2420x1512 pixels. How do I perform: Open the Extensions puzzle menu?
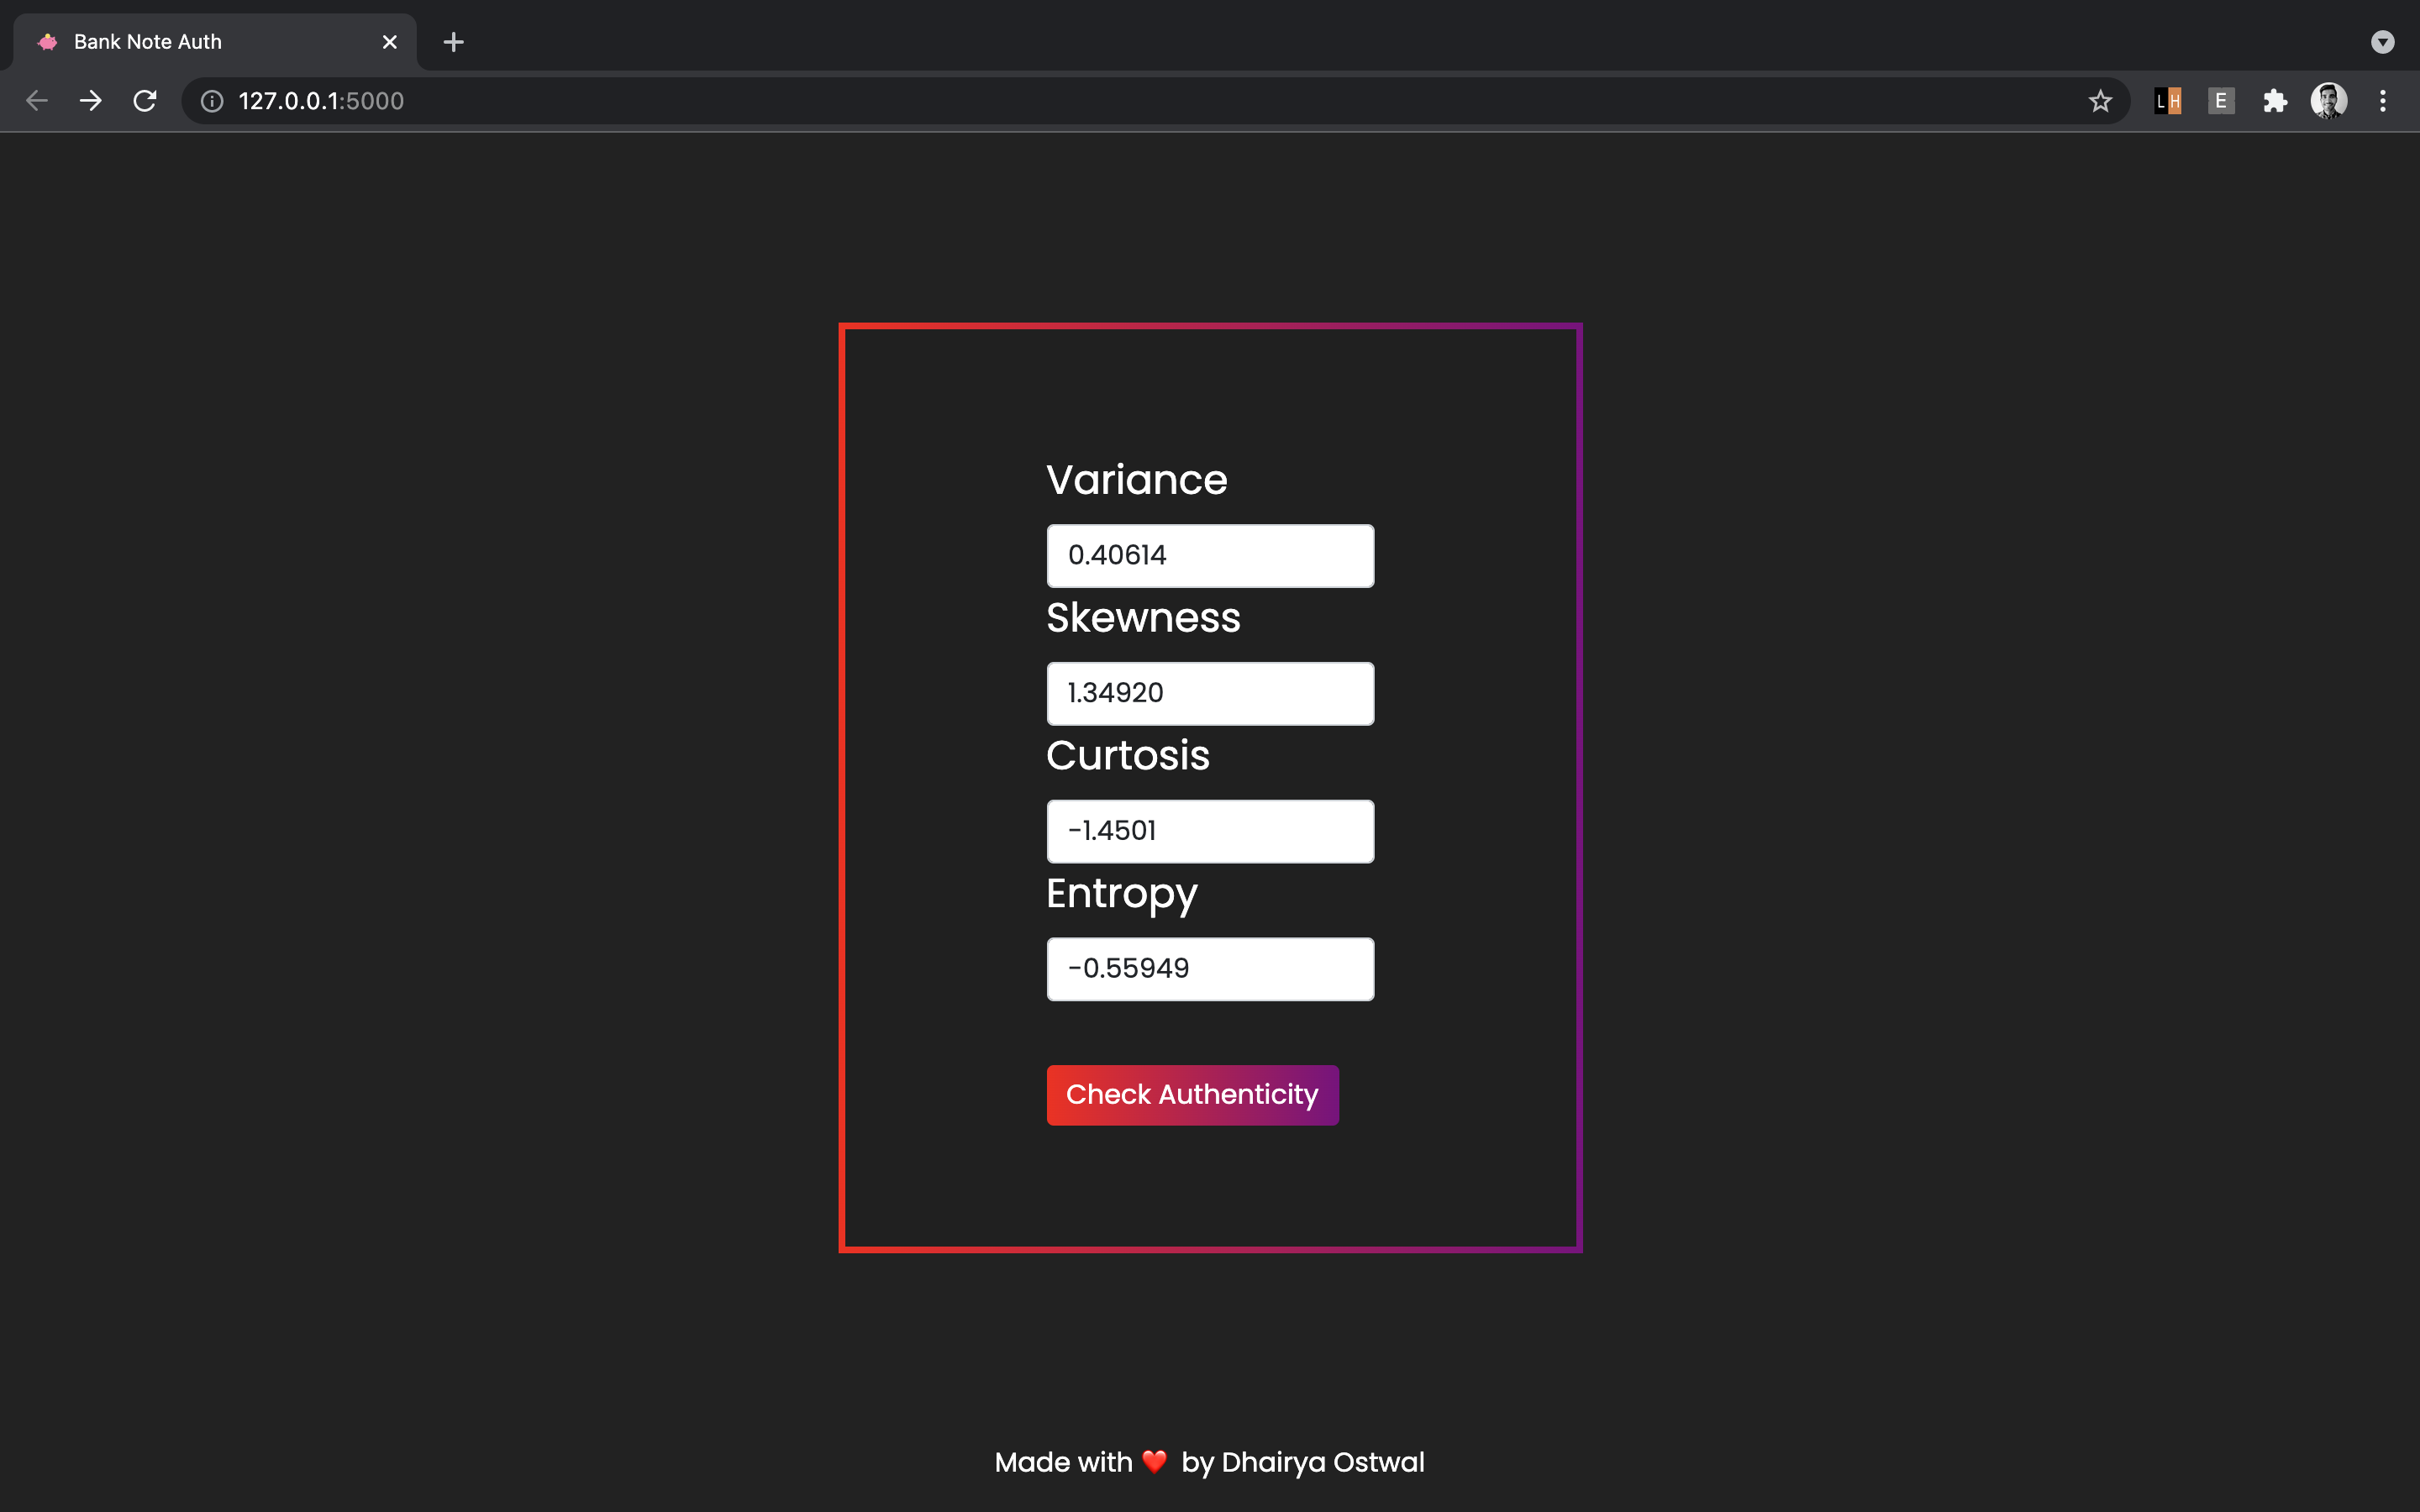click(x=2275, y=101)
